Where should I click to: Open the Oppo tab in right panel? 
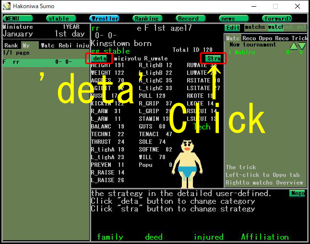266,38
